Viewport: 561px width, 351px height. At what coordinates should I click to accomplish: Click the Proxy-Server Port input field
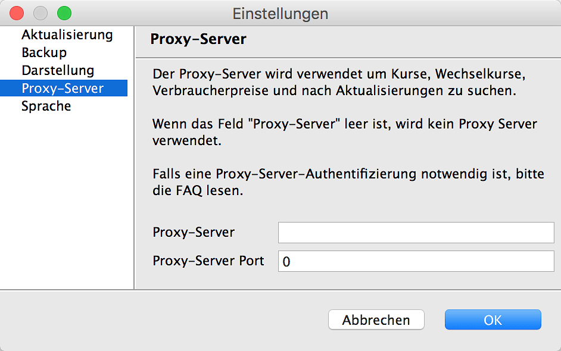(416, 261)
